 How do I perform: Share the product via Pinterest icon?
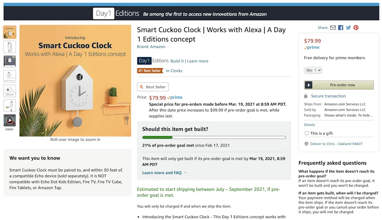click(x=356, y=28)
